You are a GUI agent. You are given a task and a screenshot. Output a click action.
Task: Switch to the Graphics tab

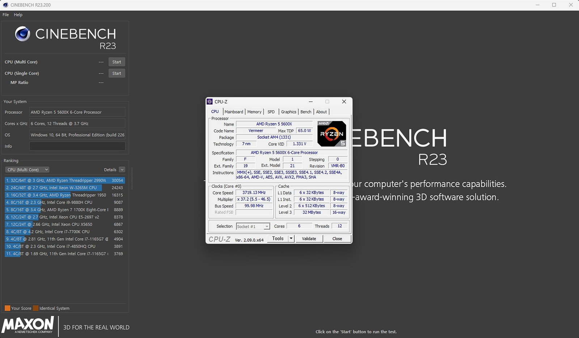(288, 112)
